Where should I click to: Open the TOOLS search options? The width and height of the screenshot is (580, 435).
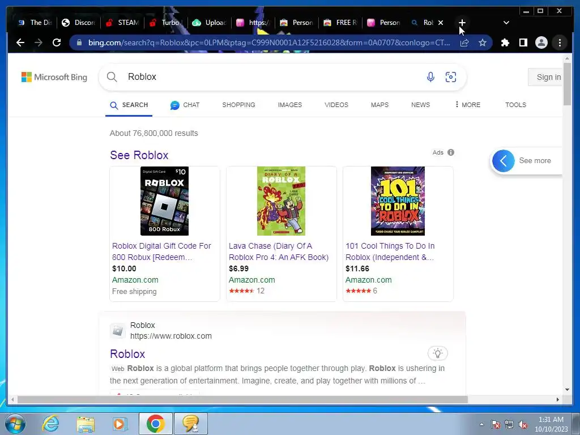[x=515, y=105]
